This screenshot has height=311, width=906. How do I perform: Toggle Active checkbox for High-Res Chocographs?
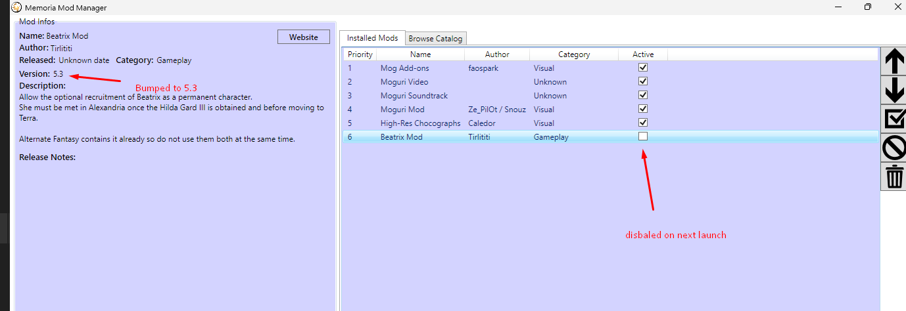tap(643, 123)
